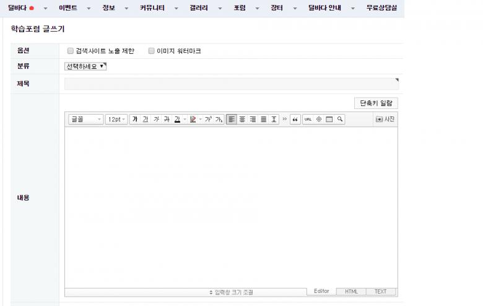This screenshot has width=483, height=306.
Task: Center align the text
Action: (x=242, y=120)
